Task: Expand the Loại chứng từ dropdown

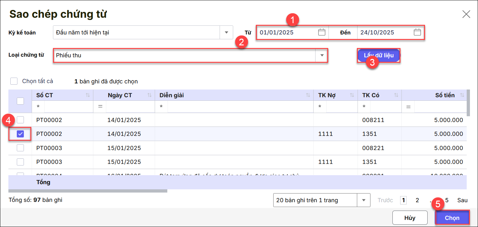Action: (x=322, y=55)
